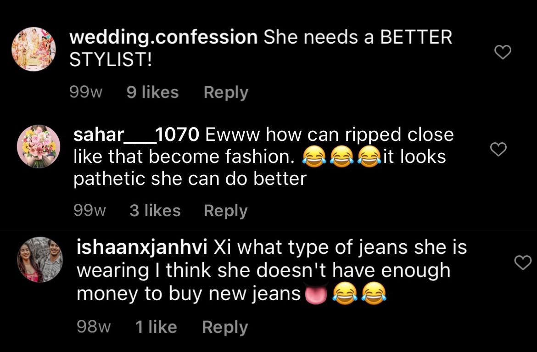The height and width of the screenshot is (352, 537).
Task: View the 3 likes on second comment
Action: point(155,211)
